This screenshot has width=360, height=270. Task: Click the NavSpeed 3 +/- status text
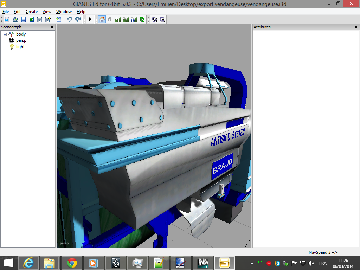pyautogui.click(x=323, y=252)
